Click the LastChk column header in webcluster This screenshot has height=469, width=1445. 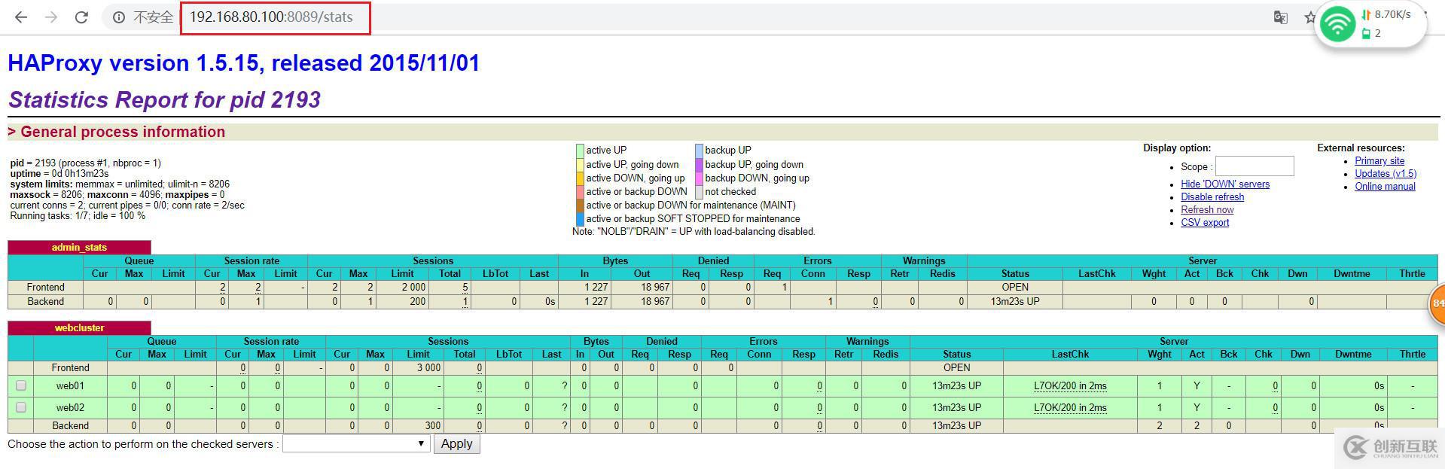point(1070,355)
